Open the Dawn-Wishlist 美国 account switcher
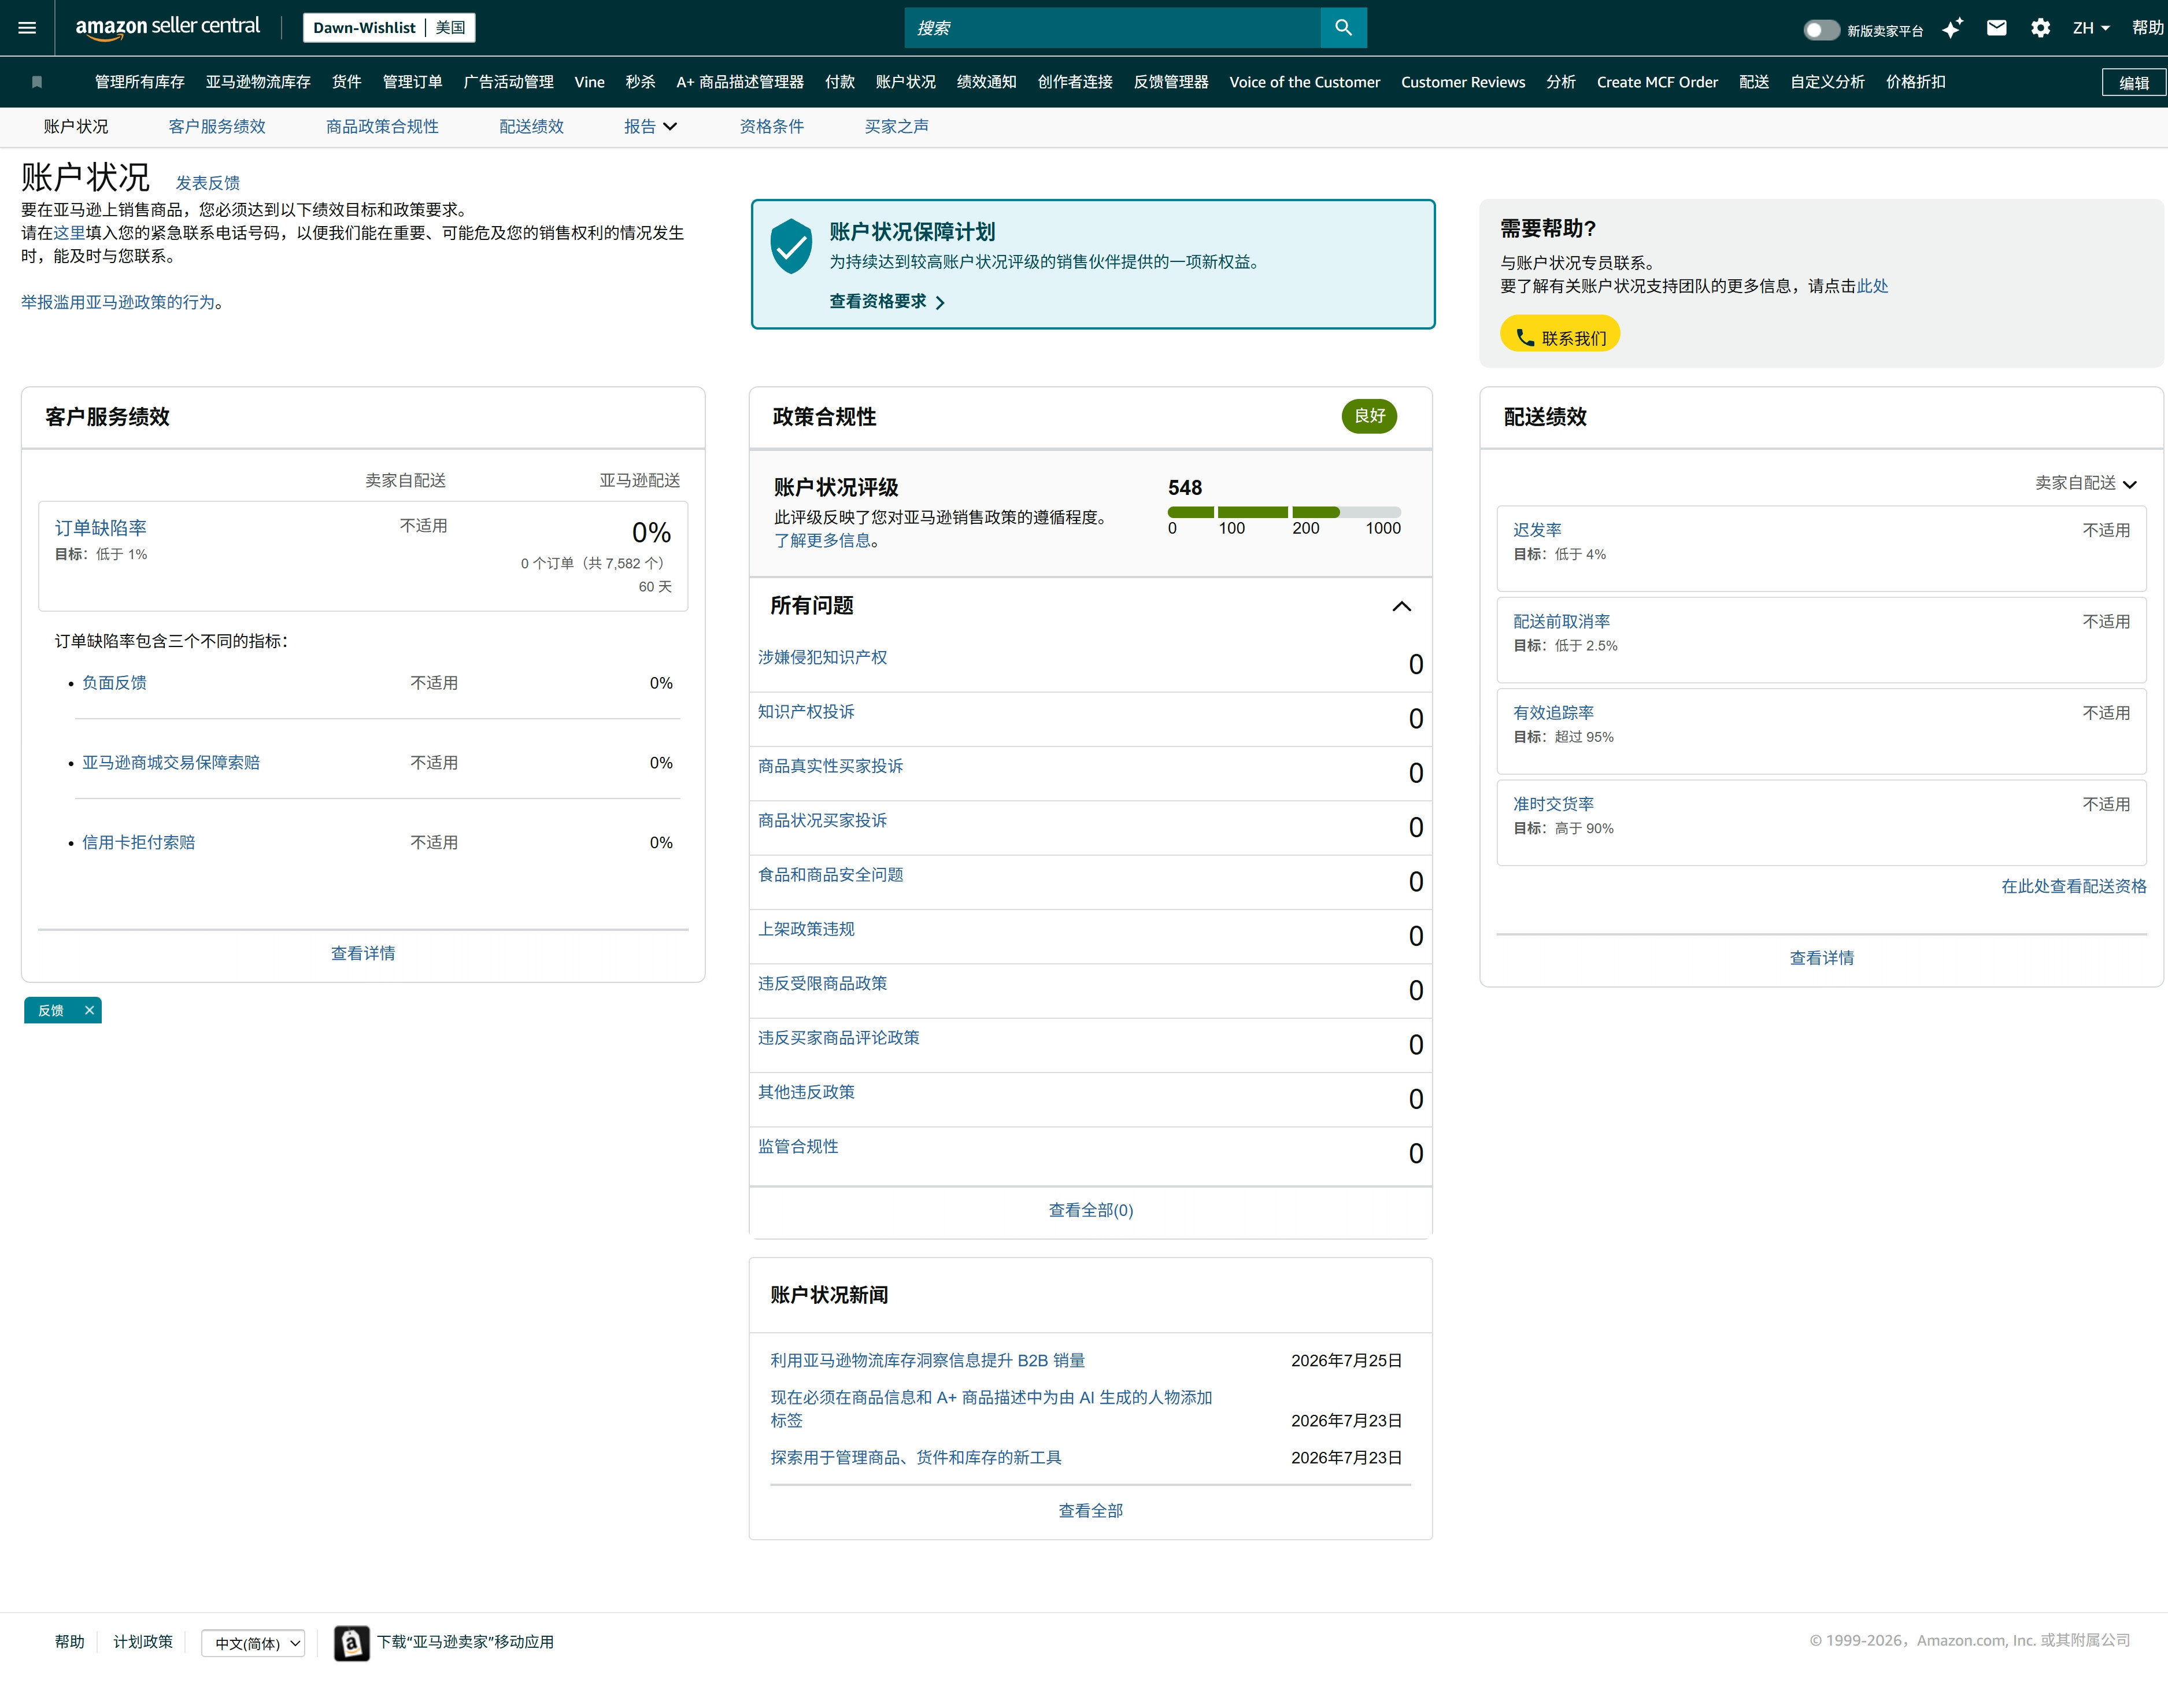 [389, 28]
